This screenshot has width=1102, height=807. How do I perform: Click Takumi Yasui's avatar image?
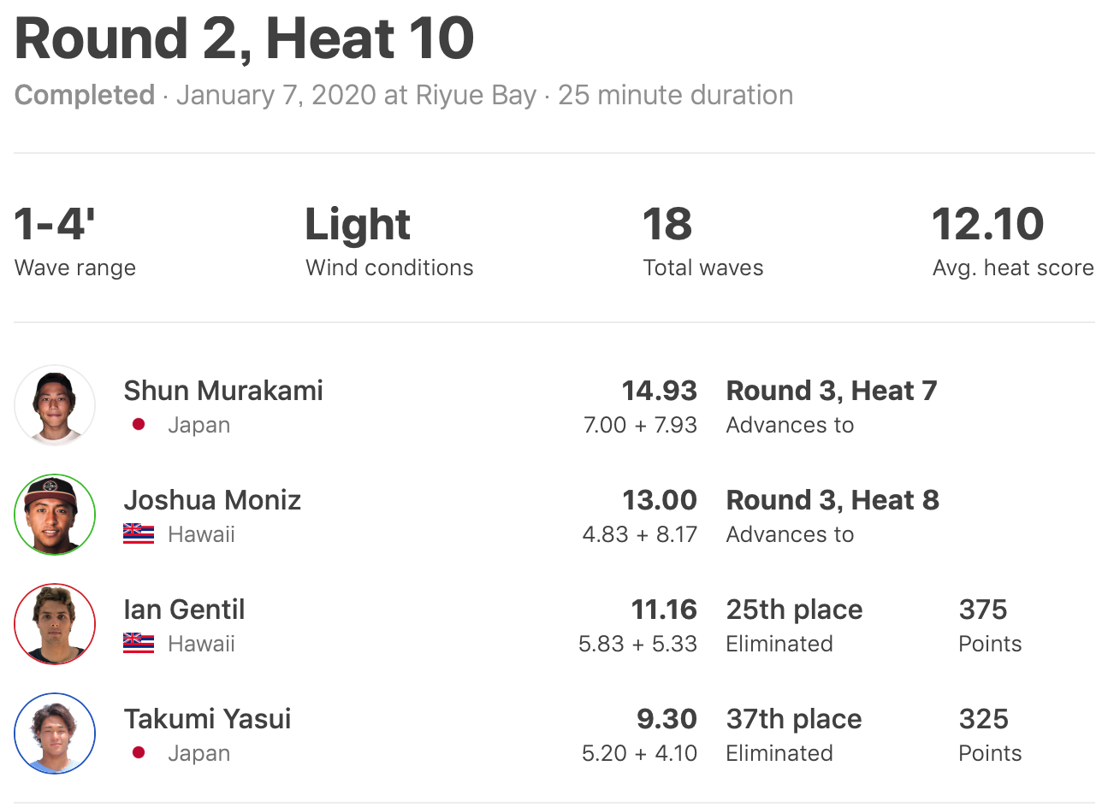click(x=55, y=733)
